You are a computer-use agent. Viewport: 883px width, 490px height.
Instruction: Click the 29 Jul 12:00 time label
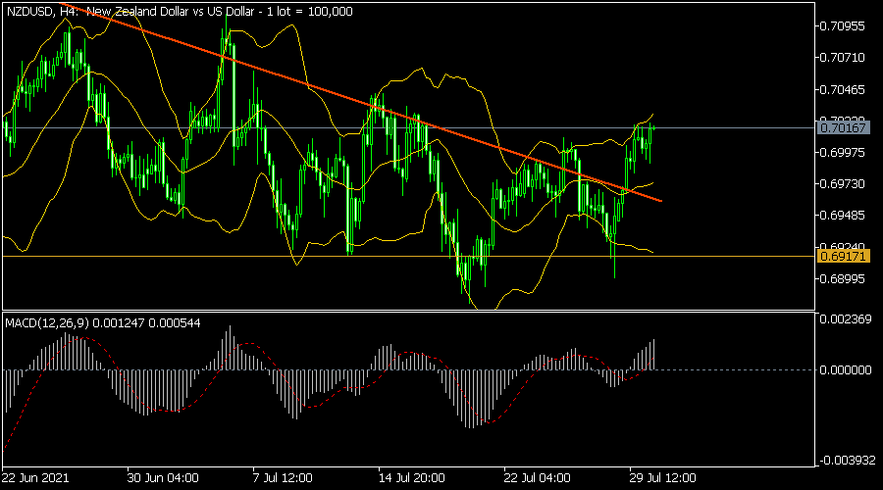click(x=663, y=478)
